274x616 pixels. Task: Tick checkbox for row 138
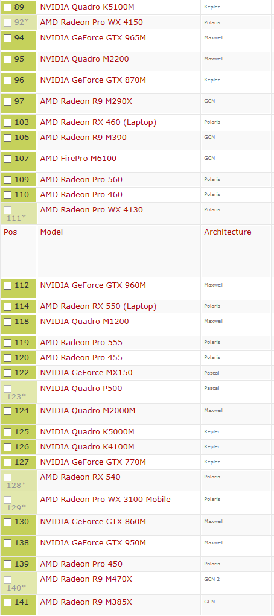[7, 544]
